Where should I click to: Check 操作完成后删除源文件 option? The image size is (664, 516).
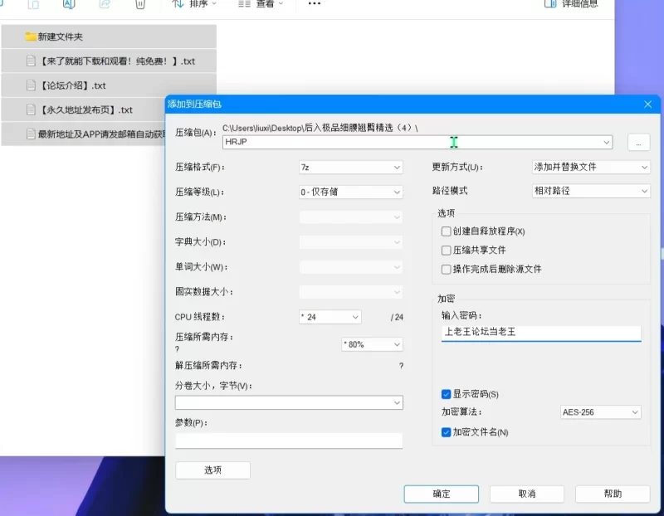click(447, 270)
